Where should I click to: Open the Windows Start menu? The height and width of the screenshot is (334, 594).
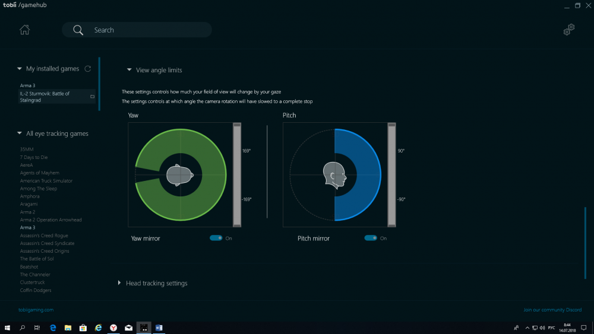pyautogui.click(x=7, y=327)
